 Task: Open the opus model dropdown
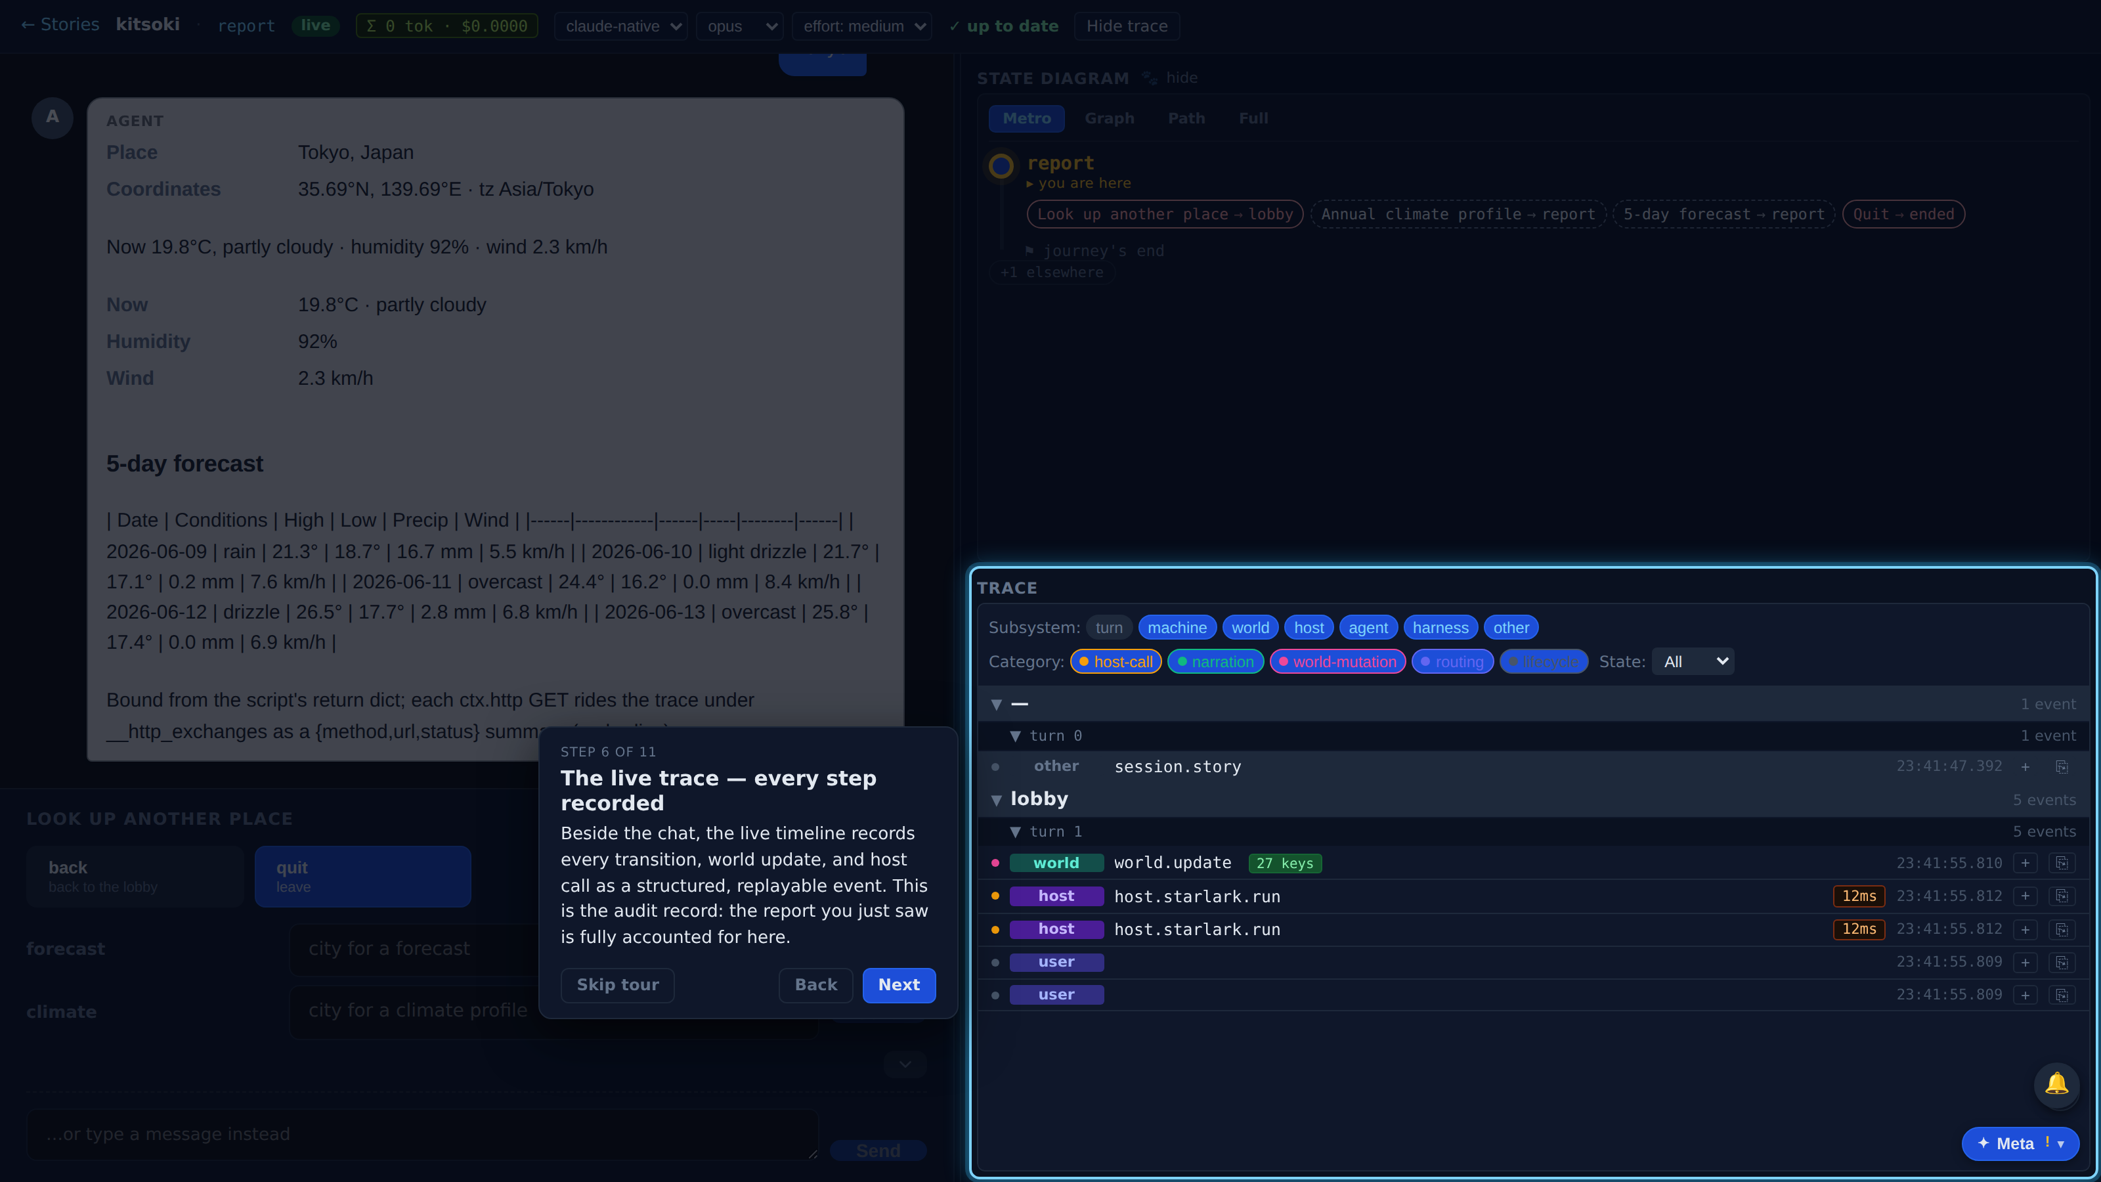coord(739,26)
